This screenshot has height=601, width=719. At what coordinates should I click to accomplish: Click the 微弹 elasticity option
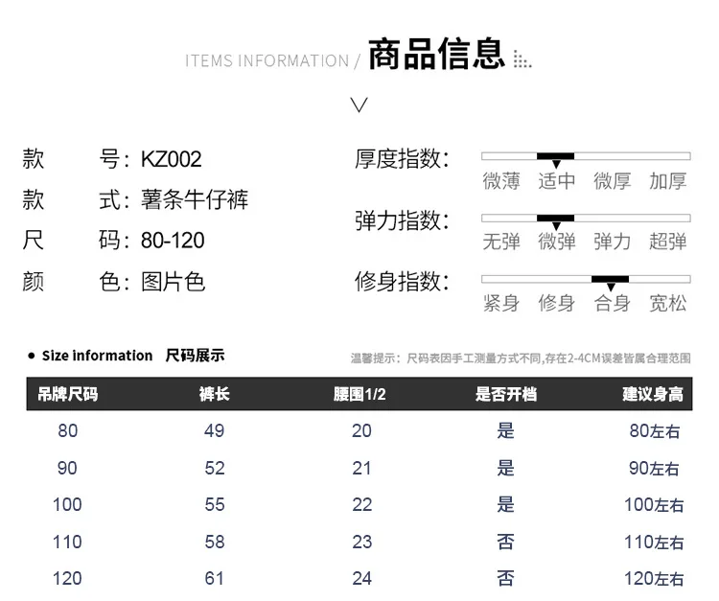click(557, 242)
